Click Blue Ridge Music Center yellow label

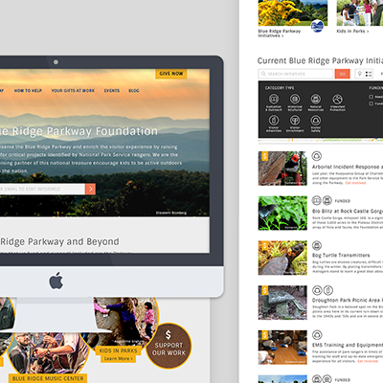coord(48,378)
